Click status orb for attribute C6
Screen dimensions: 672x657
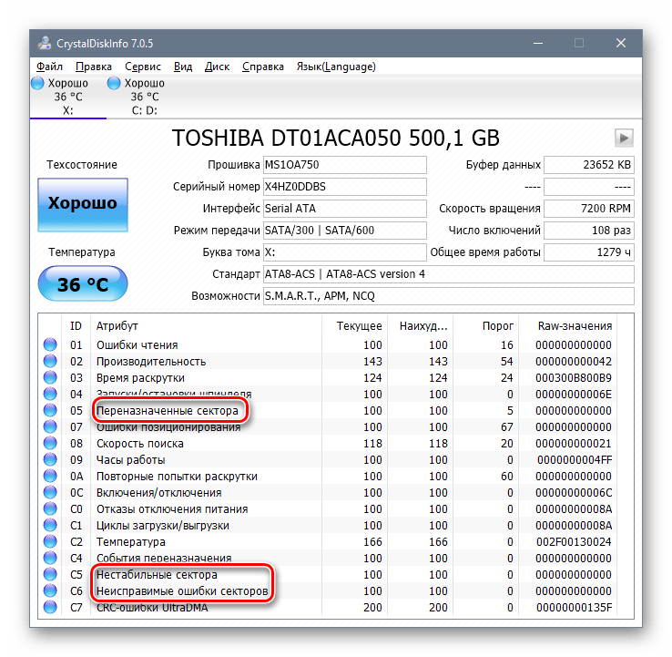pyautogui.click(x=50, y=590)
